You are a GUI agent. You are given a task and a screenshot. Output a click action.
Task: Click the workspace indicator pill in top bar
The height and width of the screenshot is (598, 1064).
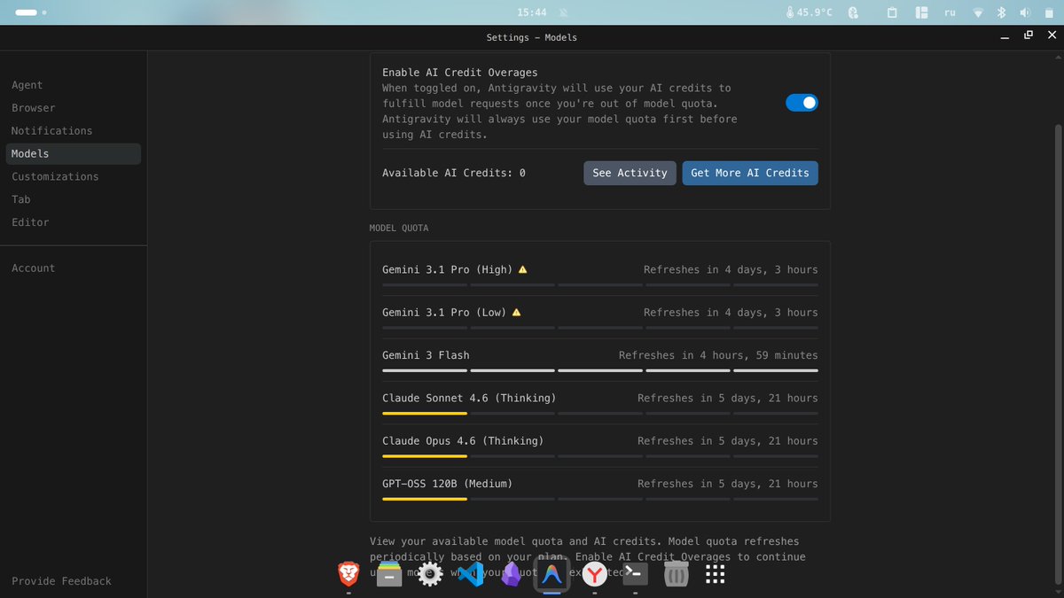pos(31,12)
